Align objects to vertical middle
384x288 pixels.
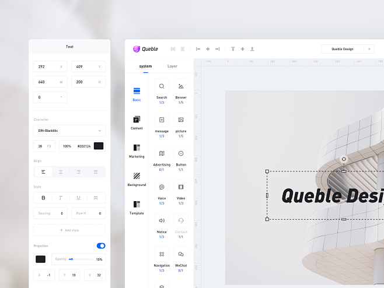coord(242,49)
